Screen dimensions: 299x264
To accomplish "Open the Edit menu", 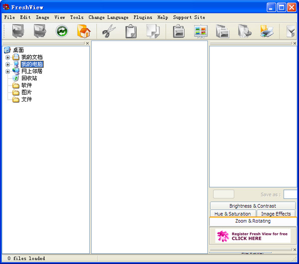I will pyautogui.click(x=25, y=17).
